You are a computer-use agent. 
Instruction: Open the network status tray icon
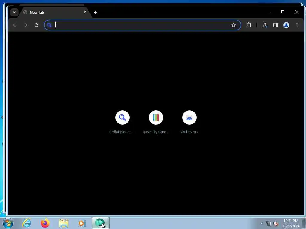click(x=269, y=223)
